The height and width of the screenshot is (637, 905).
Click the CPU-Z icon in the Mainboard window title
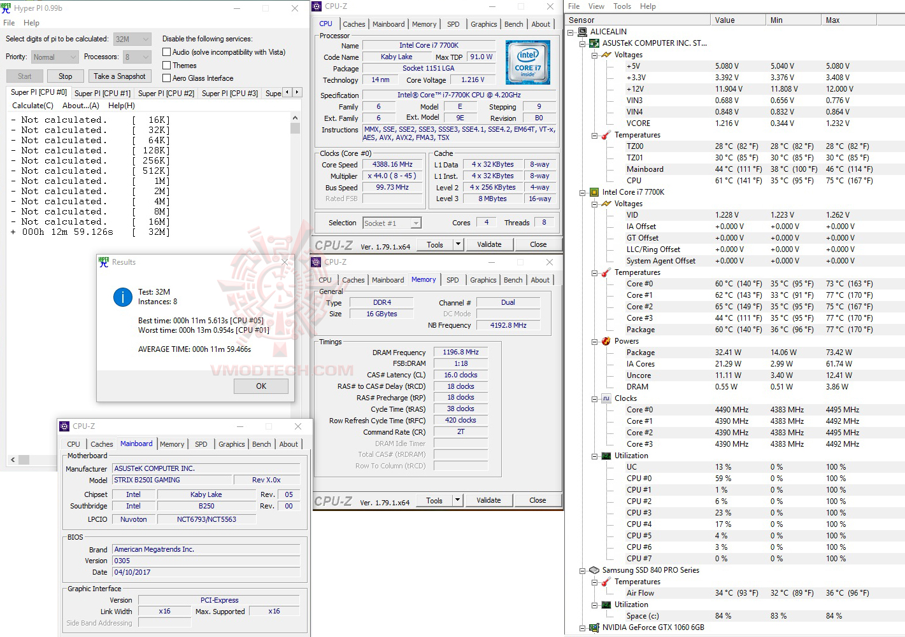click(x=64, y=426)
